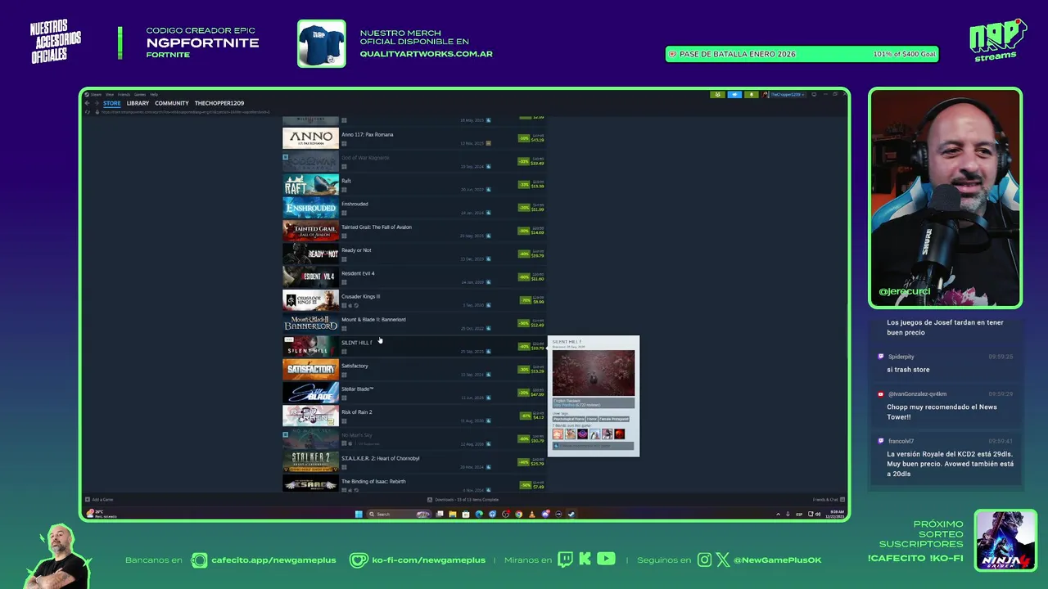Viewport: 1048px width, 589px height.
Task: Click the Stellar Blade price $47.99
Action: (537, 394)
